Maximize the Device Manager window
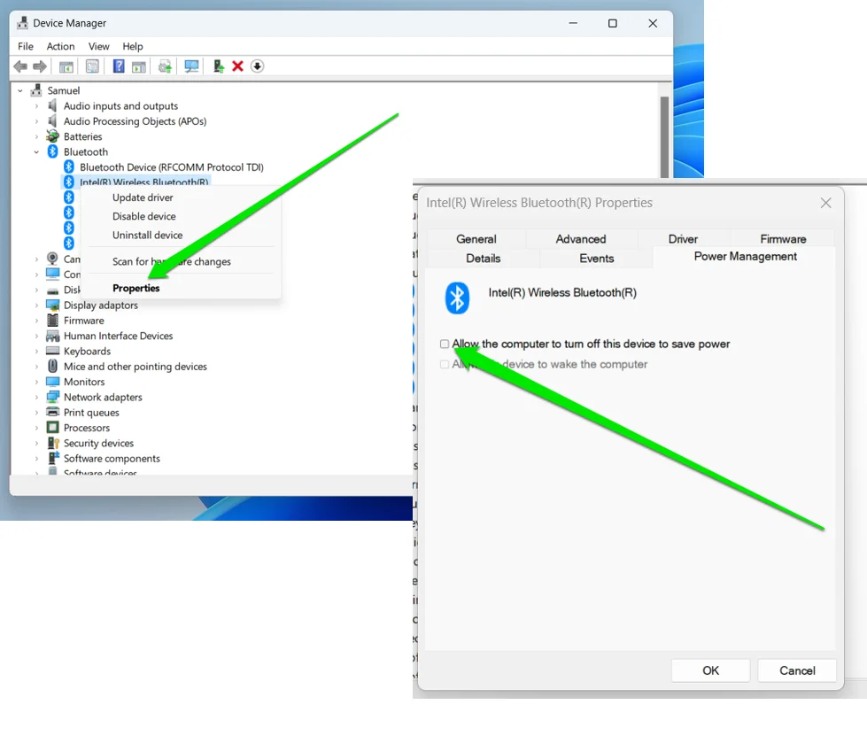Screen dimensions: 867x751 [612, 23]
